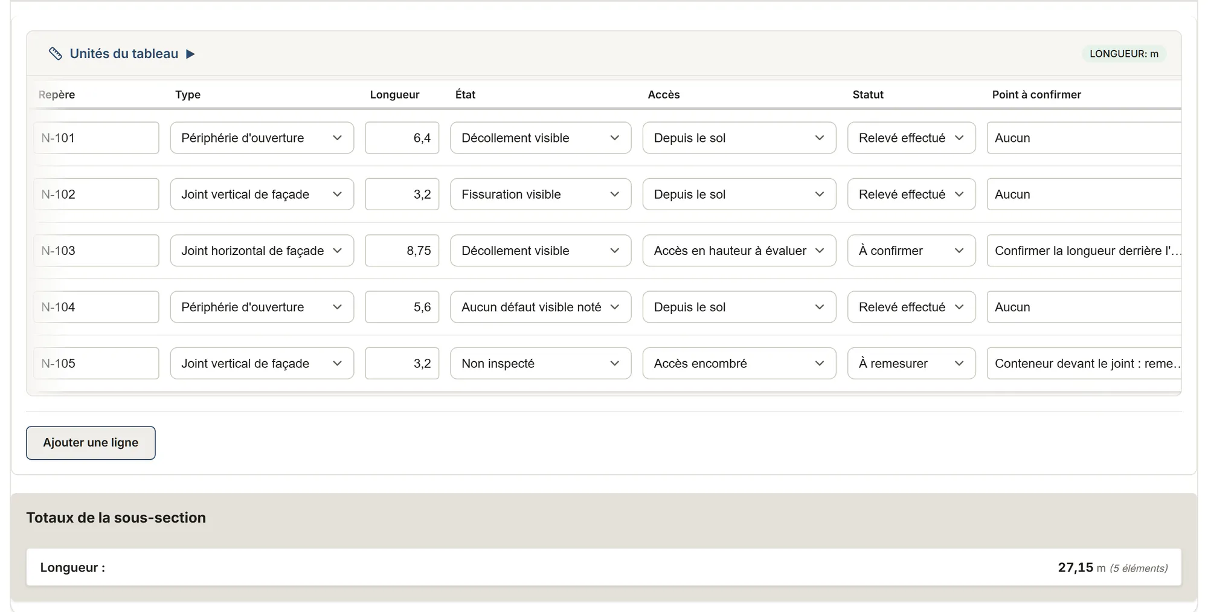
Task: Focus the N-102 Repère field
Action: [x=96, y=194]
